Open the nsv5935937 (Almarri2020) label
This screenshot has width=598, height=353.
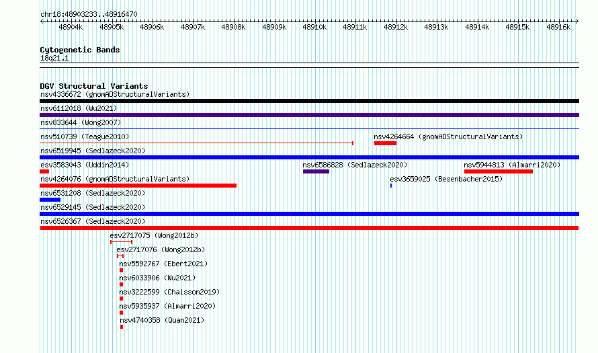[167, 306]
